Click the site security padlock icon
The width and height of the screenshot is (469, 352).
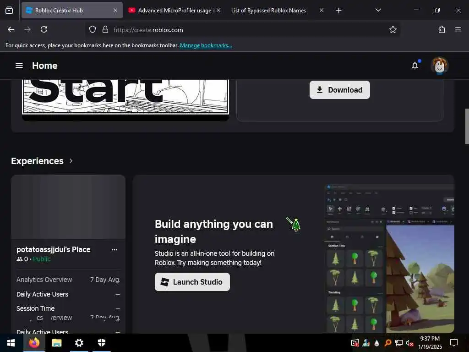click(x=105, y=29)
